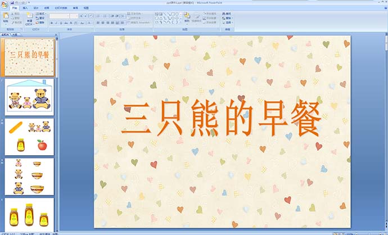This screenshot has height=235, width=388.
Task: Click the Grow Font icon
Action: [81, 16]
